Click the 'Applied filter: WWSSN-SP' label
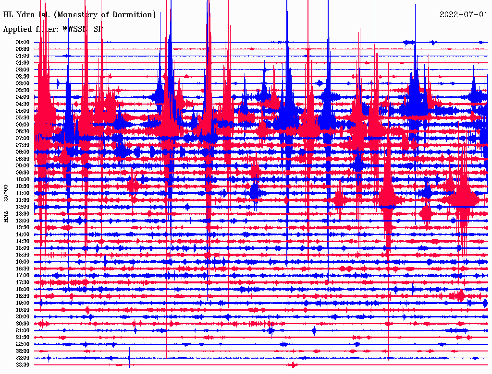This screenshot has width=492, height=374. coord(53,29)
